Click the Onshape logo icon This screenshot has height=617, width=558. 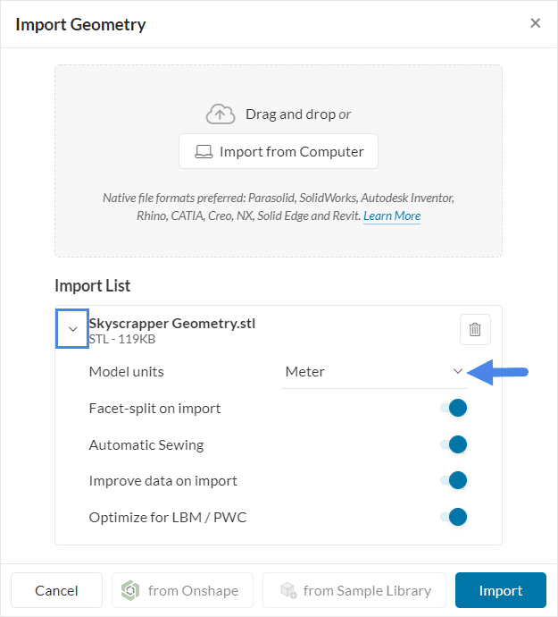coord(130,591)
